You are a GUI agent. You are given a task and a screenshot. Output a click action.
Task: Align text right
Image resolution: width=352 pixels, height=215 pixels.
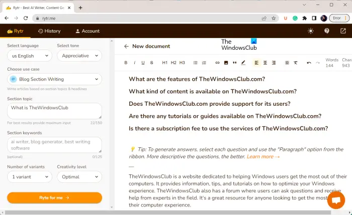point(274,63)
